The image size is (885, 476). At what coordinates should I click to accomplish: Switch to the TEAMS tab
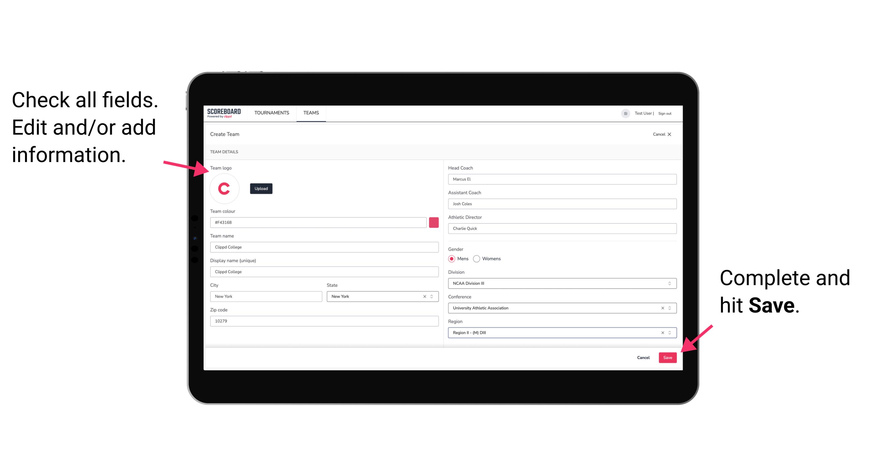coord(310,113)
